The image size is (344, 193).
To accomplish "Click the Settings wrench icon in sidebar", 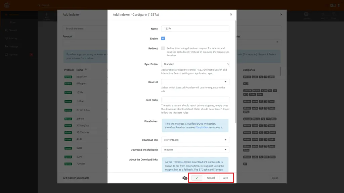I will tap(6, 47).
